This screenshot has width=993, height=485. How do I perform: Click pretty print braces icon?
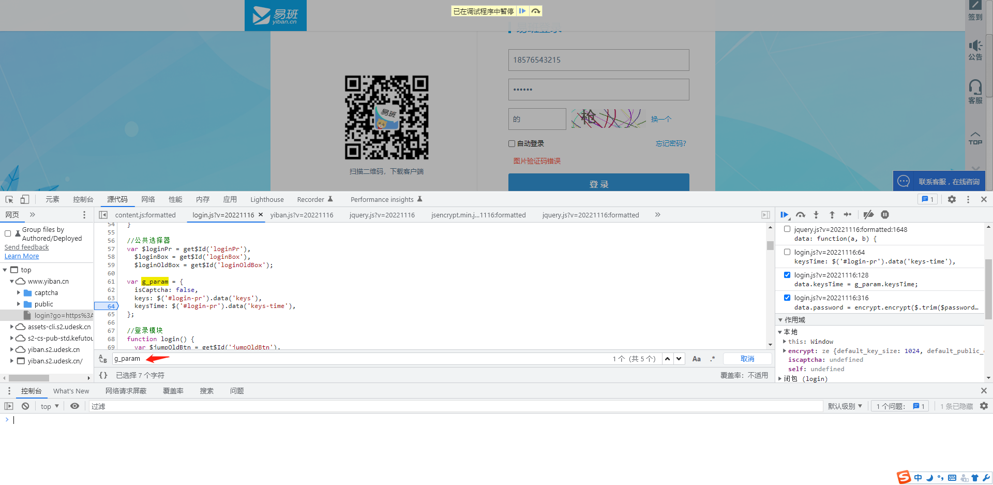103,375
